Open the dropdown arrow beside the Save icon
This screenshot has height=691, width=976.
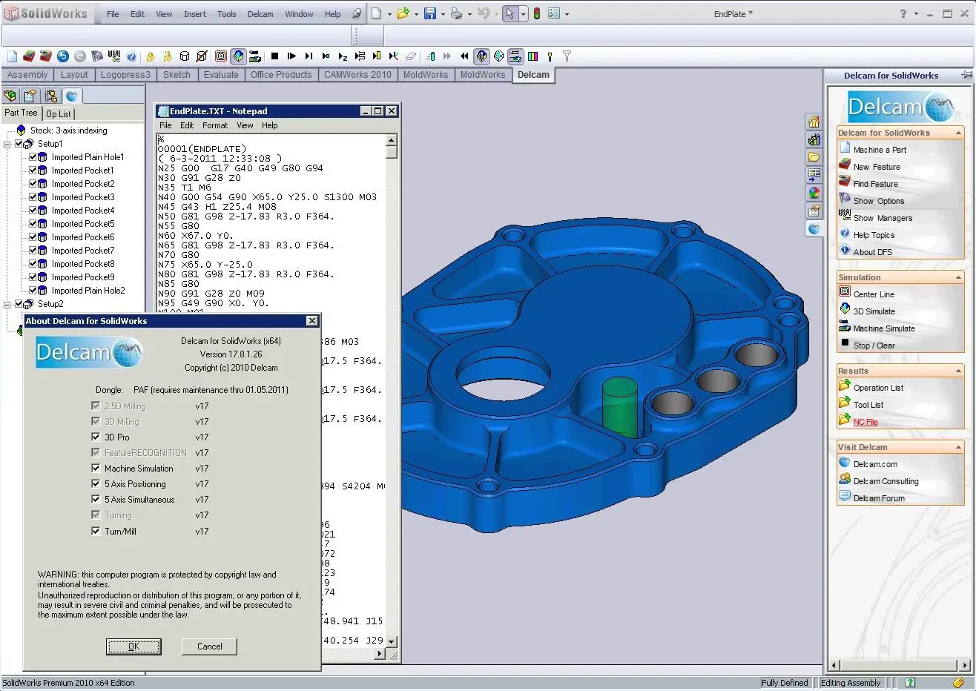(443, 14)
